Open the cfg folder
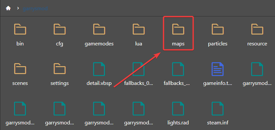The width and height of the screenshot is (275, 130). [60, 35]
